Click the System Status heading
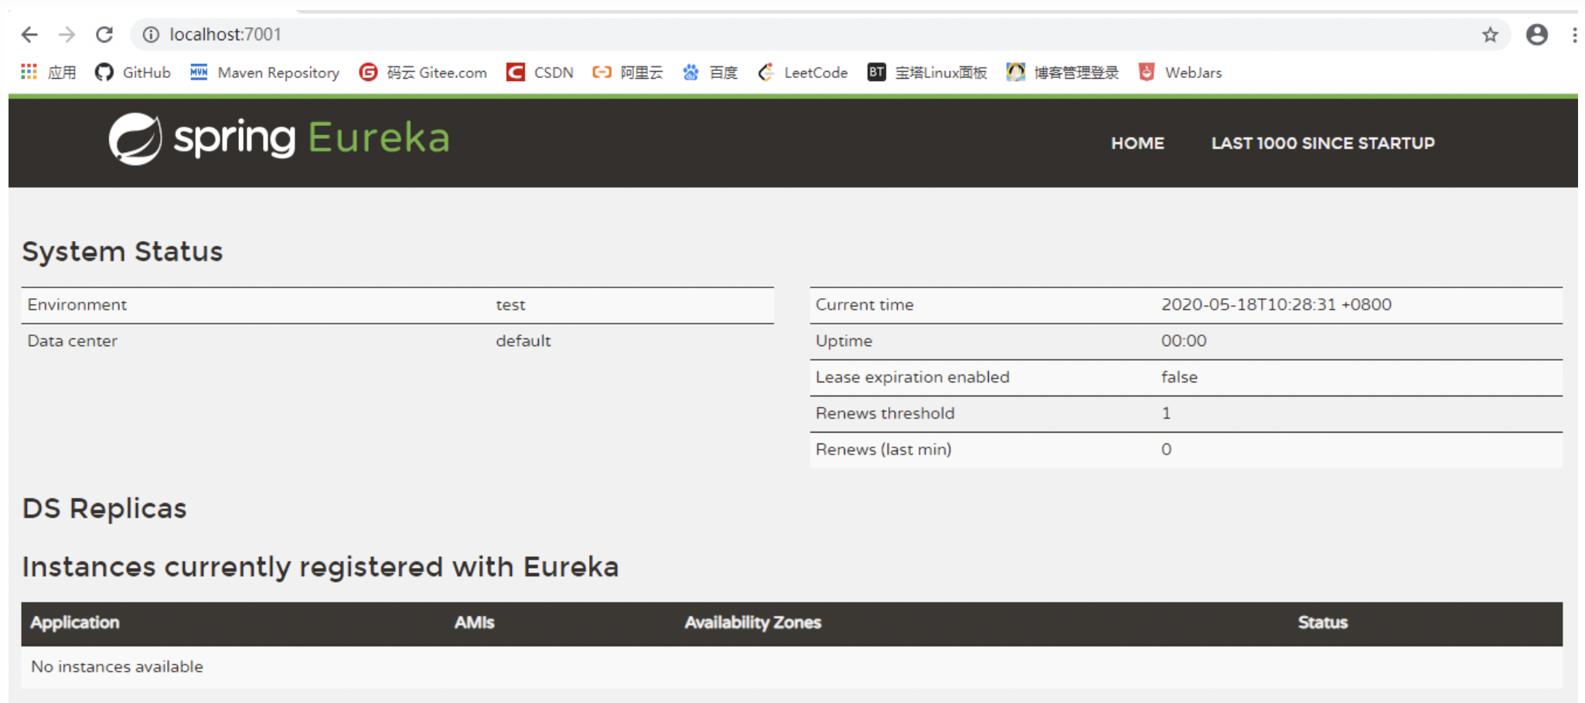The width and height of the screenshot is (1585, 703). click(x=122, y=252)
